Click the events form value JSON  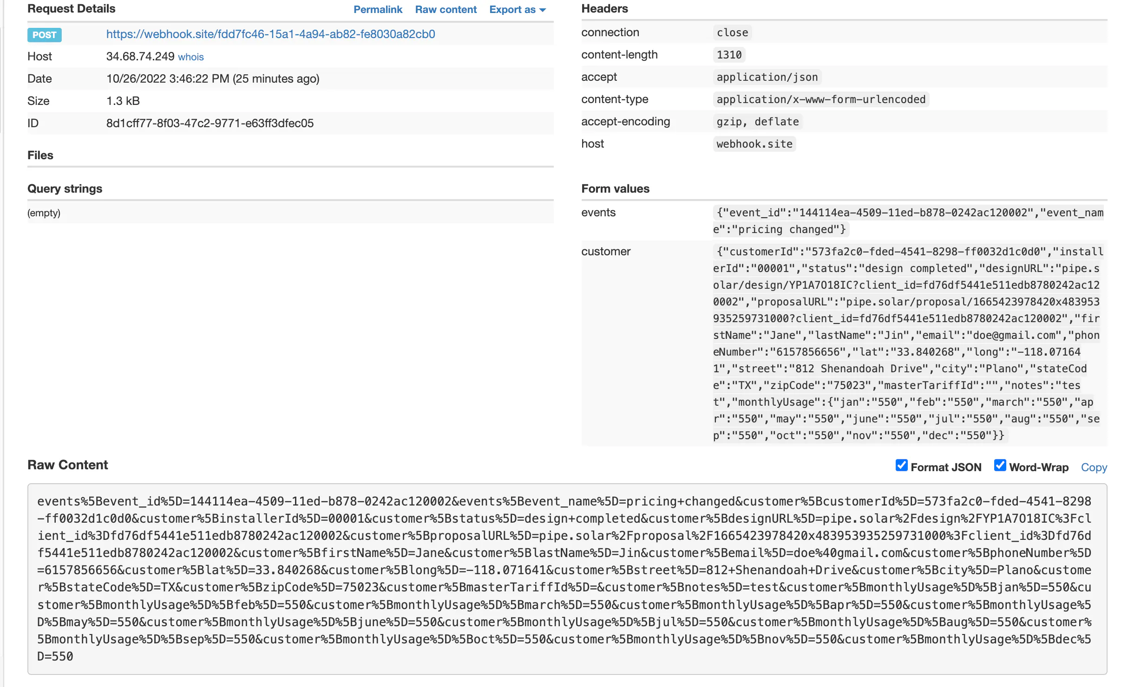pos(908,221)
